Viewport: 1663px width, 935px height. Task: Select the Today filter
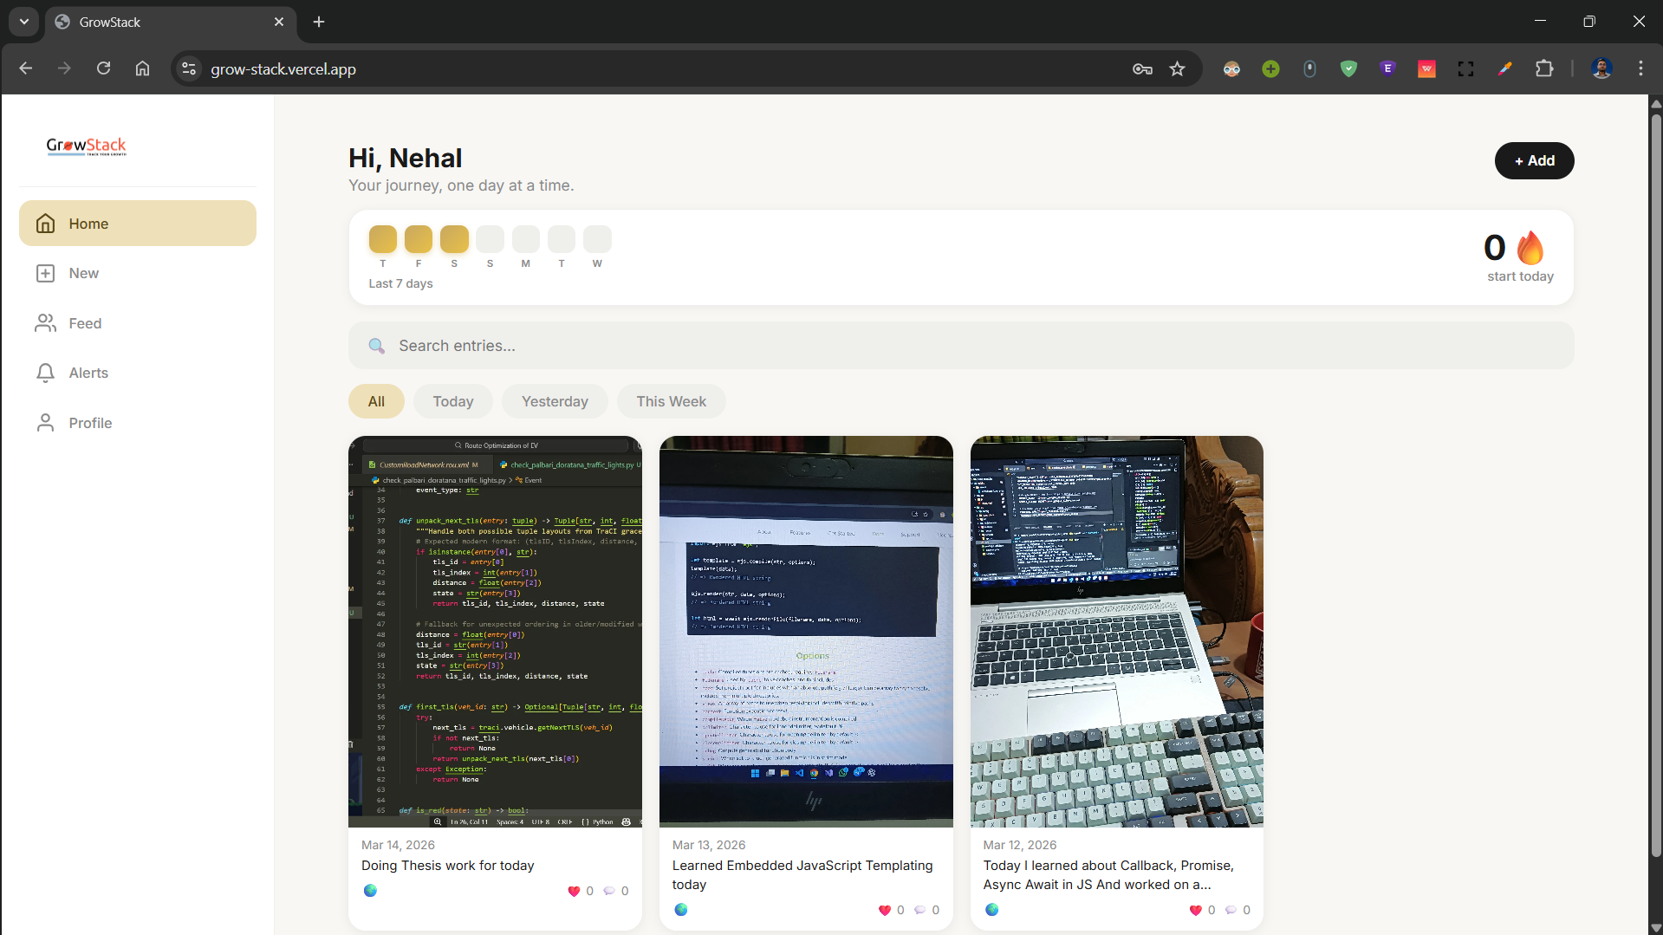pos(451,401)
